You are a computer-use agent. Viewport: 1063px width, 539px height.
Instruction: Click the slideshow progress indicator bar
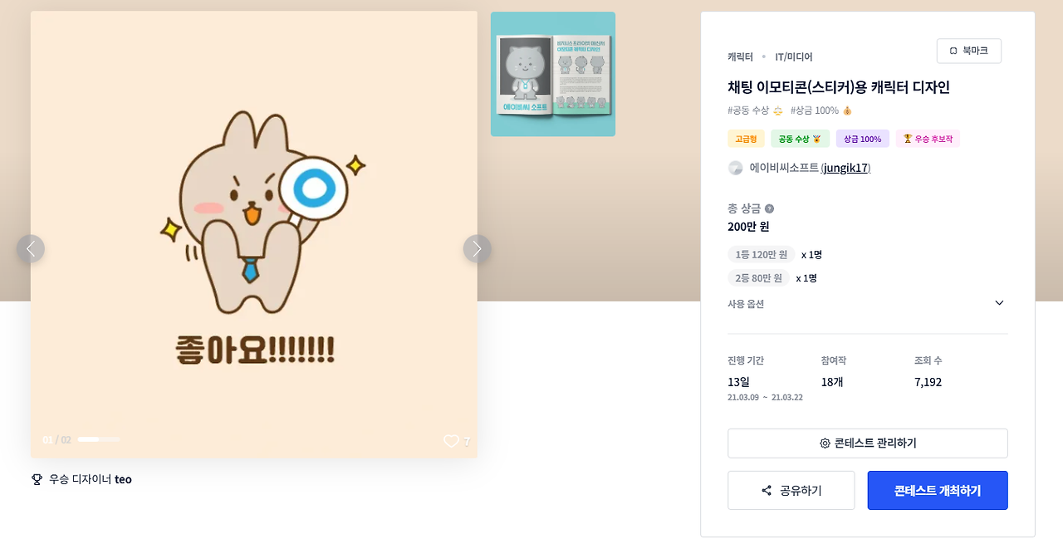[99, 439]
